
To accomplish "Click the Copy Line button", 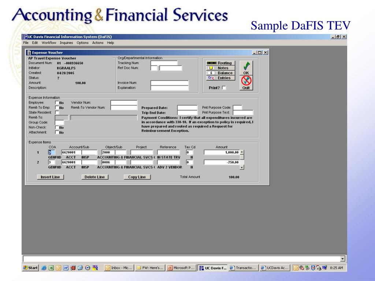I will click(x=137, y=177).
